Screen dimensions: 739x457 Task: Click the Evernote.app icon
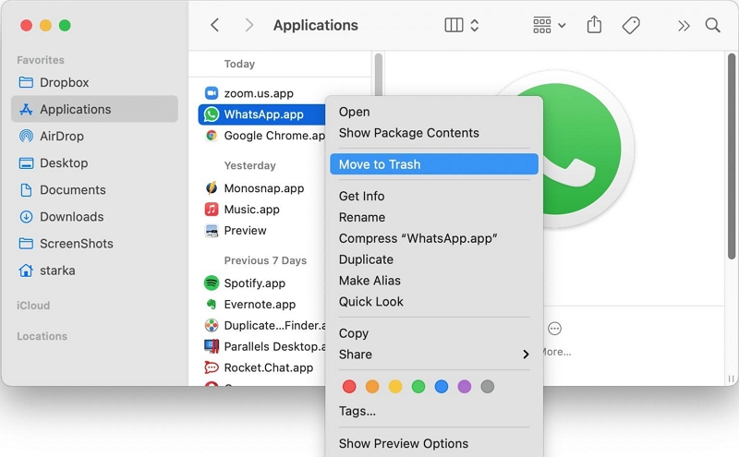(x=212, y=305)
